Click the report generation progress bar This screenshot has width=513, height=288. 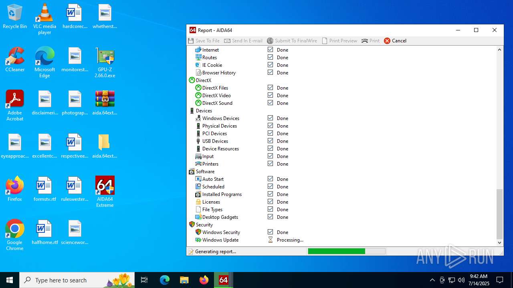click(346, 251)
